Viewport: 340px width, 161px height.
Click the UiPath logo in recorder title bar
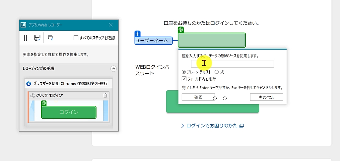point(24,25)
